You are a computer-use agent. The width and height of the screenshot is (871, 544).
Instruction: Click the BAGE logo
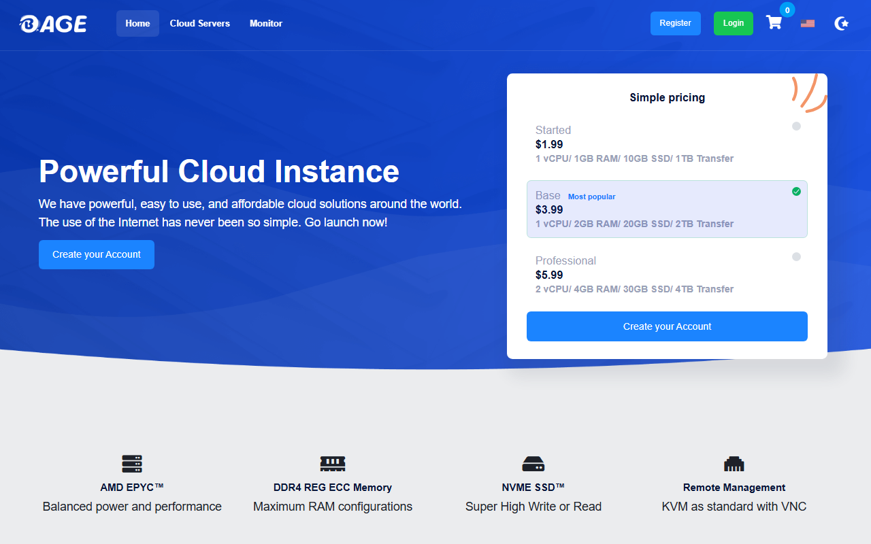(x=53, y=24)
